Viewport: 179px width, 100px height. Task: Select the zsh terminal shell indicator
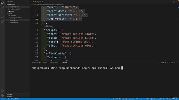[x=162, y=62]
